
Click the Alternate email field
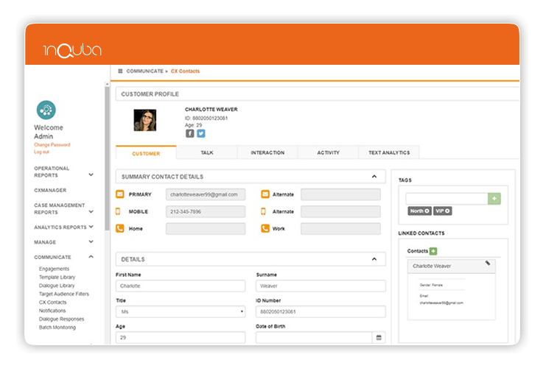coord(340,194)
